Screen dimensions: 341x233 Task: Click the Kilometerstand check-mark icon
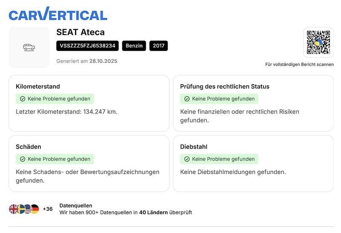click(x=23, y=99)
